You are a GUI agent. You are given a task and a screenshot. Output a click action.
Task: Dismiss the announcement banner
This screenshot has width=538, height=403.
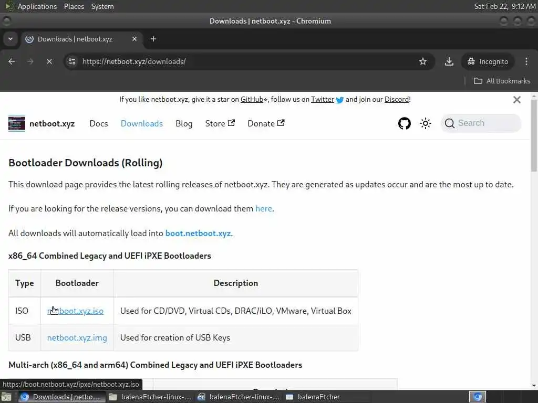click(x=517, y=100)
